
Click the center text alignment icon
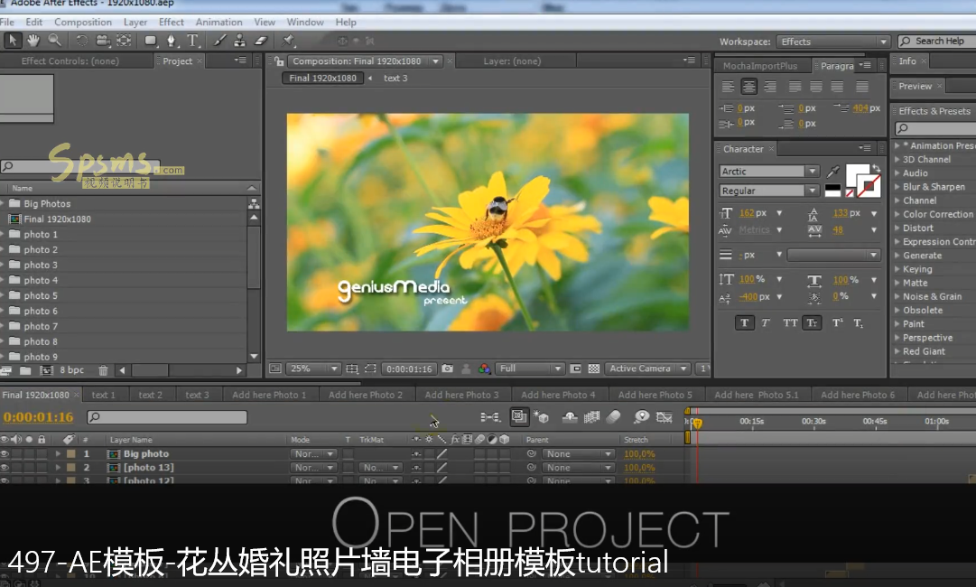pos(748,87)
